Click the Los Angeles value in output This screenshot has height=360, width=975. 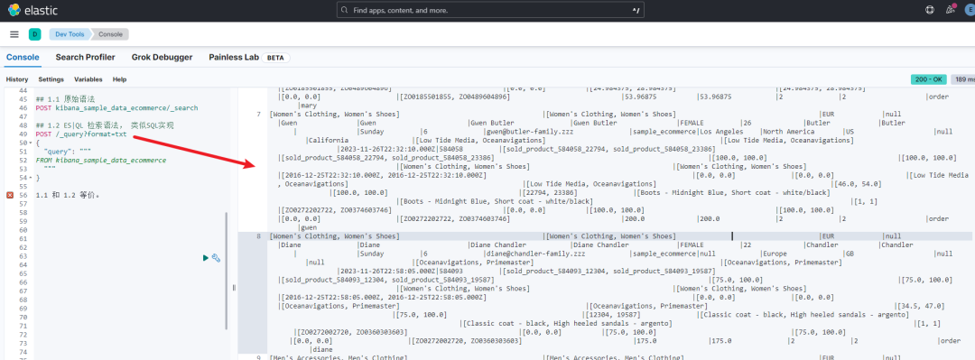point(721,132)
